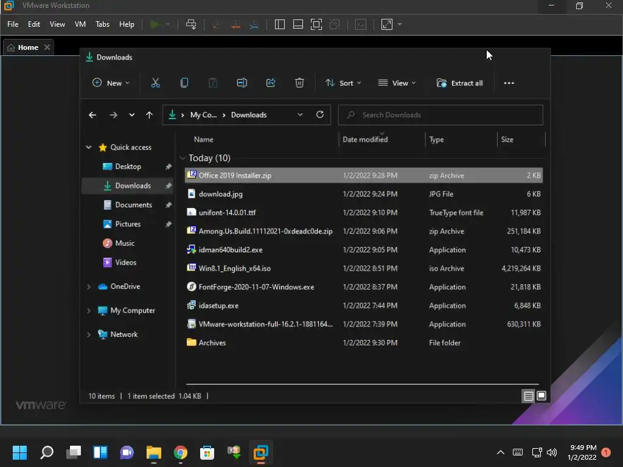Screen dimensions: 623x467
Task: Click the Search Downloads field
Action: pyautogui.click(x=440, y=115)
